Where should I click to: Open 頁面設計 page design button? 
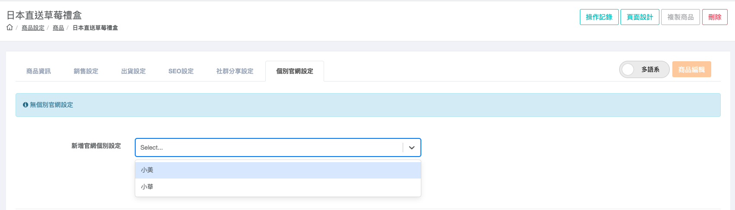(640, 17)
